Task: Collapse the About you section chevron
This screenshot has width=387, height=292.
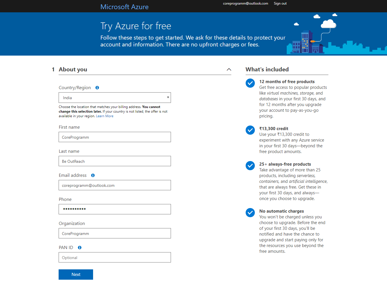Action: [x=229, y=70]
